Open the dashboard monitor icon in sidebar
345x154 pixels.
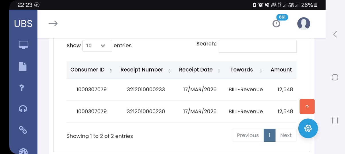point(23,45)
